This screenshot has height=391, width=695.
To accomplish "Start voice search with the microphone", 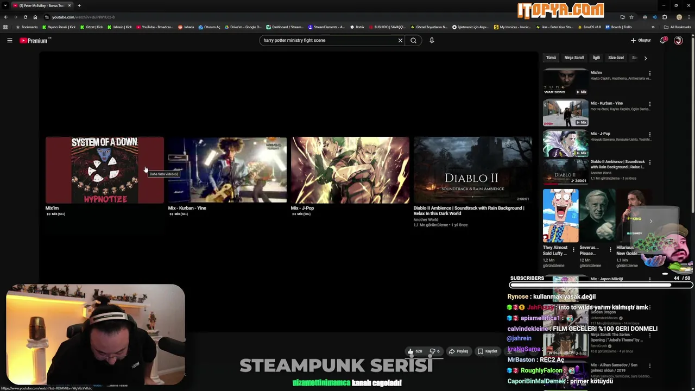I will tap(432, 40).
